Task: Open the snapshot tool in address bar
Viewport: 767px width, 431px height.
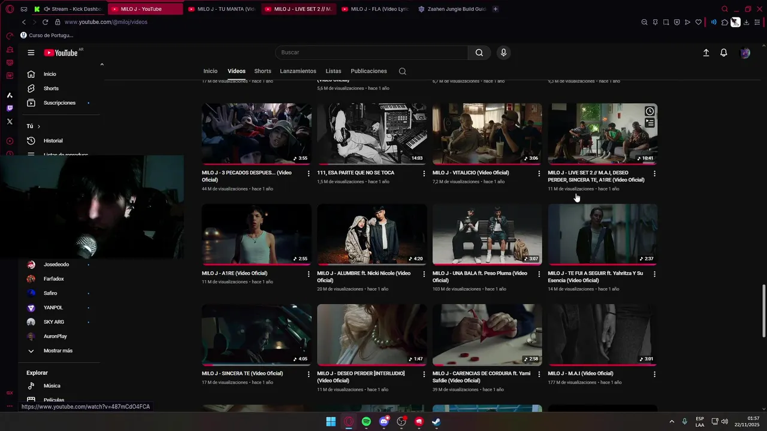Action: point(666,22)
